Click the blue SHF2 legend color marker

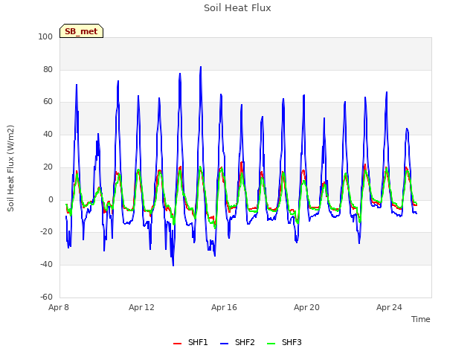(224, 344)
